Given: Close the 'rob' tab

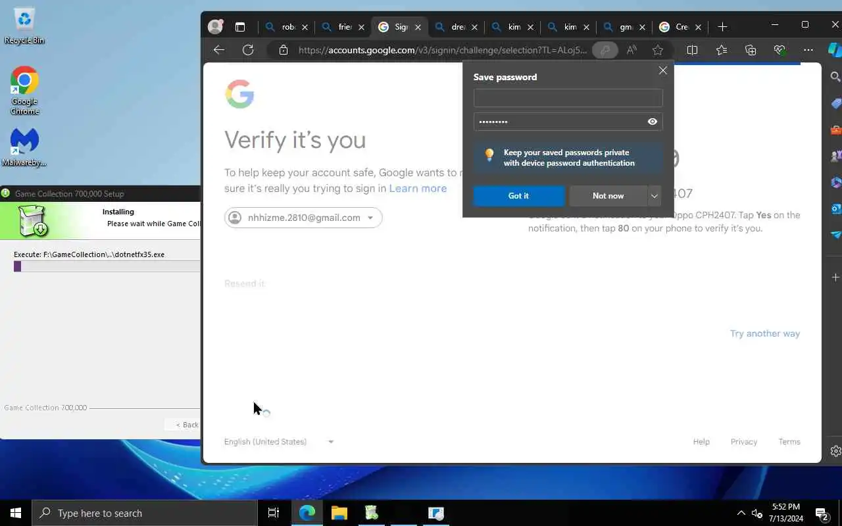Looking at the screenshot, I should pos(305,27).
